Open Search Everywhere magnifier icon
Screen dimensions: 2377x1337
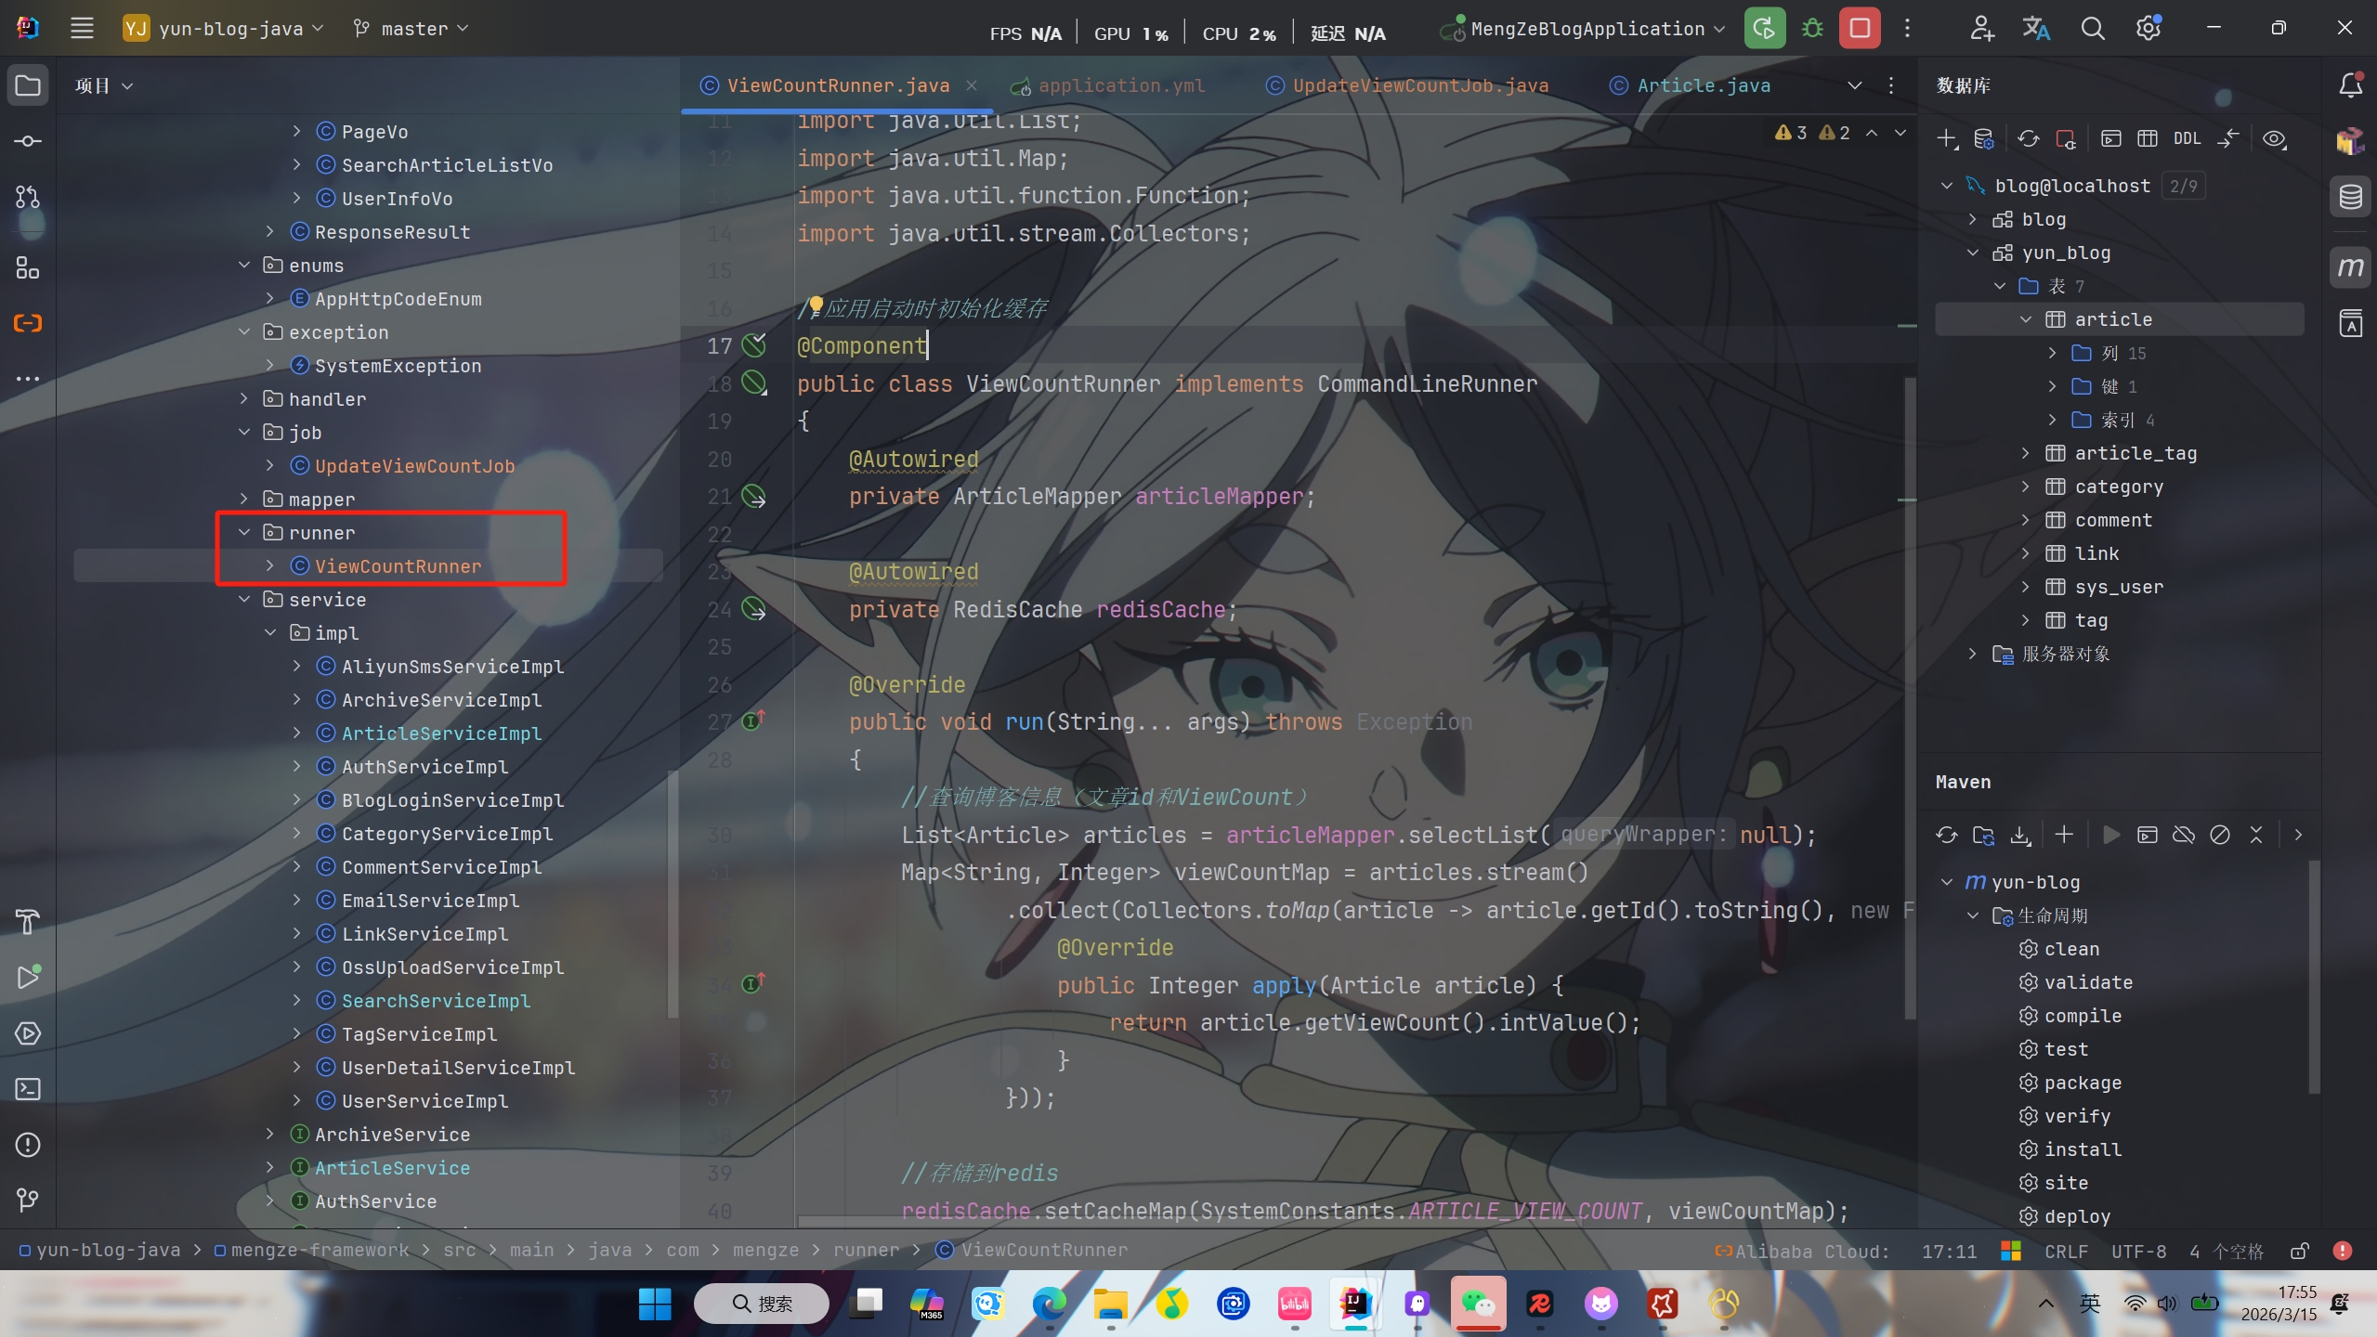click(2092, 28)
